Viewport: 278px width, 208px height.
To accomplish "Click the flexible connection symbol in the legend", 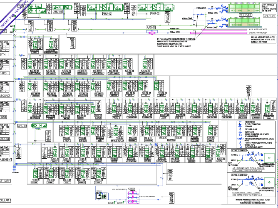I will click(240, 124).
